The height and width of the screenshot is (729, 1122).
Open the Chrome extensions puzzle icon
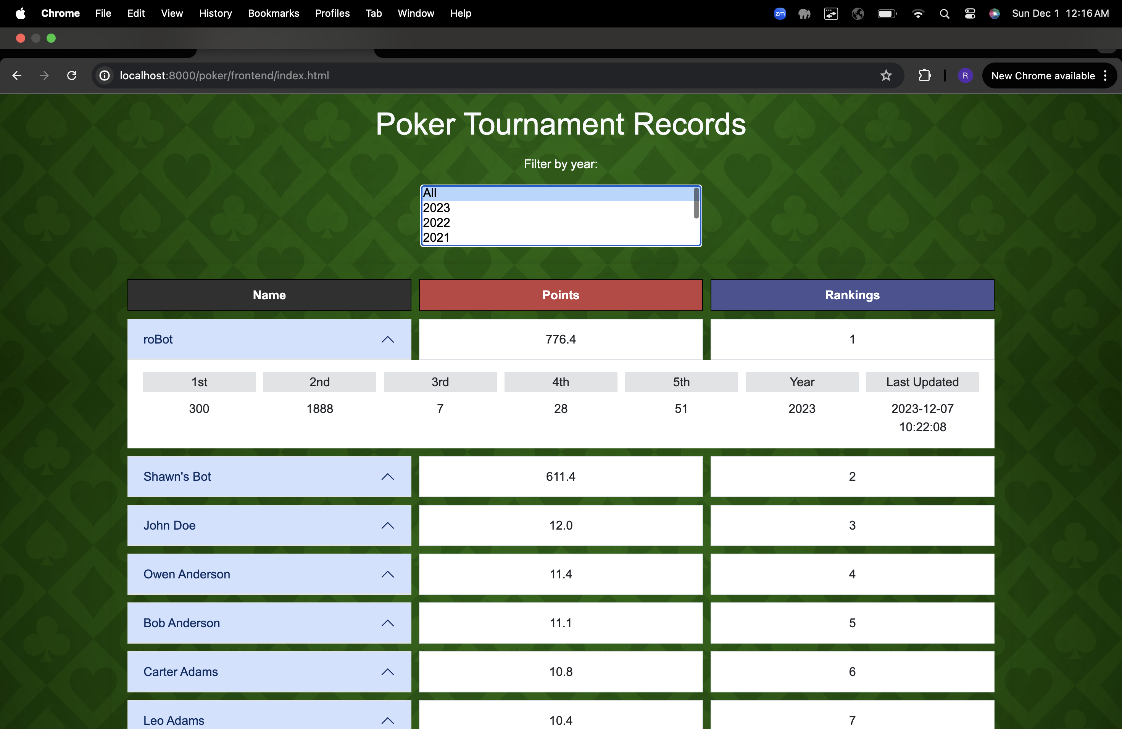(x=924, y=75)
